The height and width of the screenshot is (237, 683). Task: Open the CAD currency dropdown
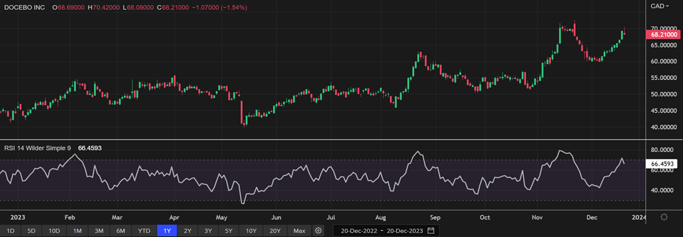click(659, 6)
